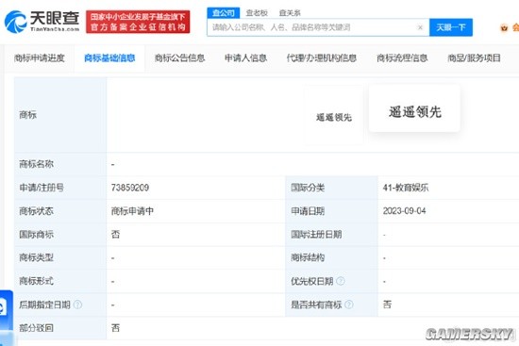Switch to the 商标申请进度 tab

pos(39,58)
